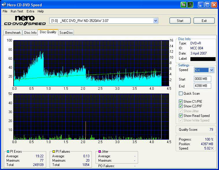Open the File menu

(x=5, y=11)
